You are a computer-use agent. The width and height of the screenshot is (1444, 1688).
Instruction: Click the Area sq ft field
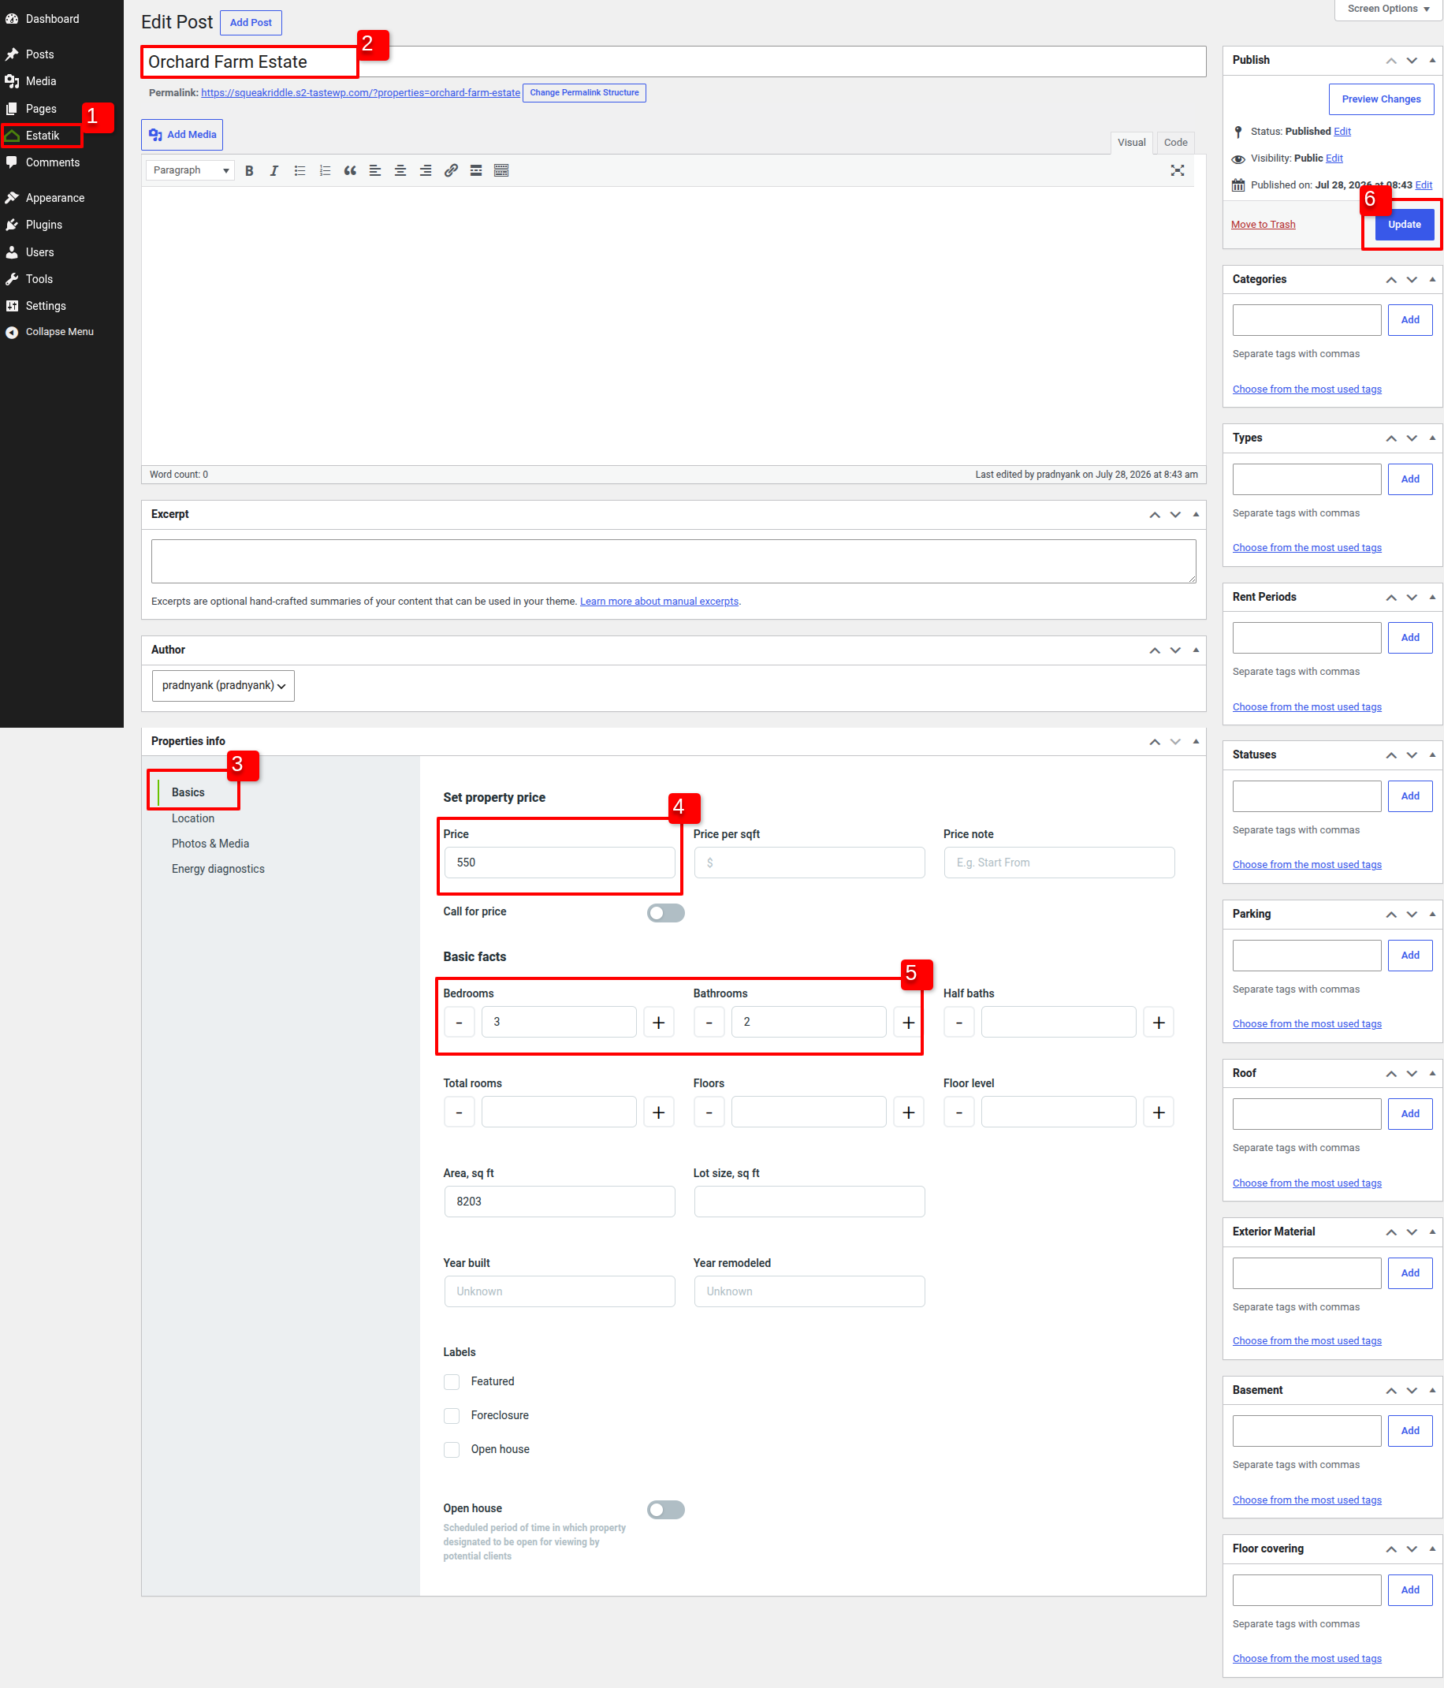tap(560, 1202)
